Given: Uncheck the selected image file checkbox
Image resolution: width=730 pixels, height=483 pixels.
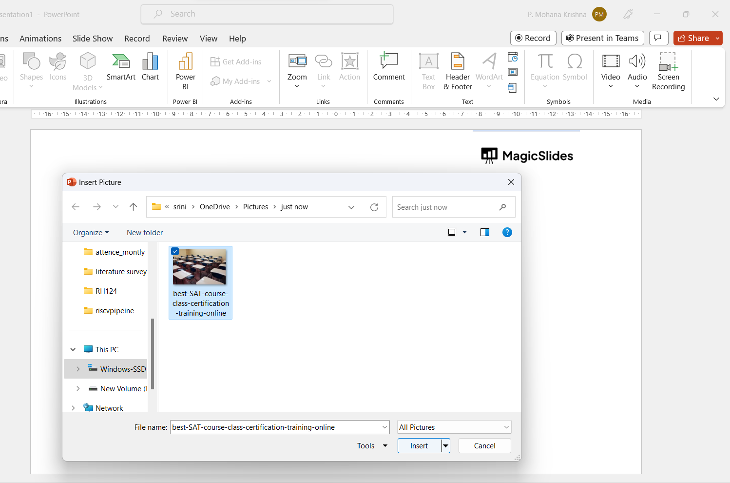Looking at the screenshot, I should point(175,252).
